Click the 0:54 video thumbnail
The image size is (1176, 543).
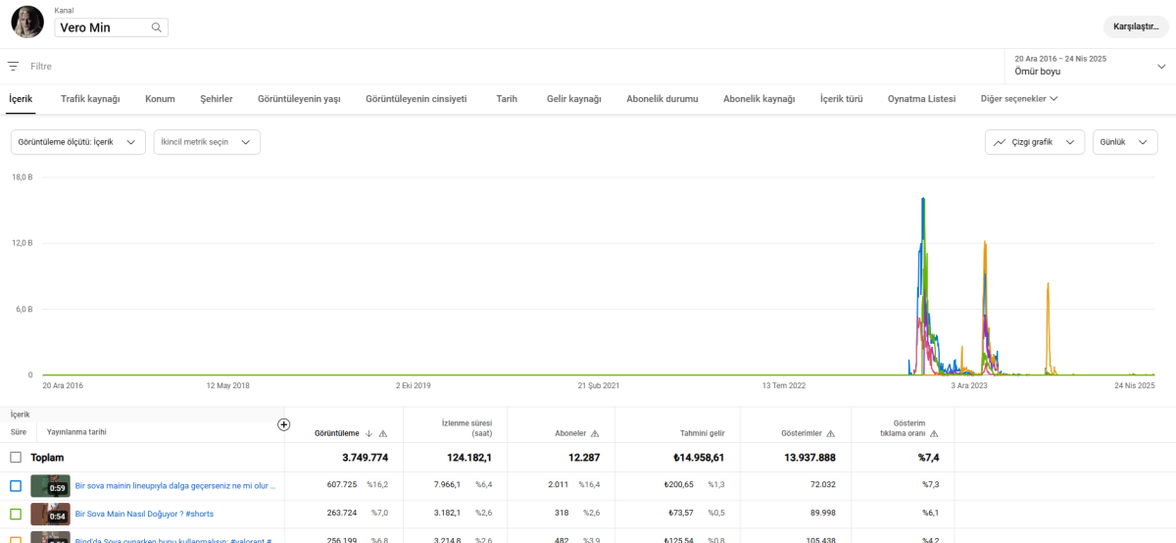coord(49,514)
